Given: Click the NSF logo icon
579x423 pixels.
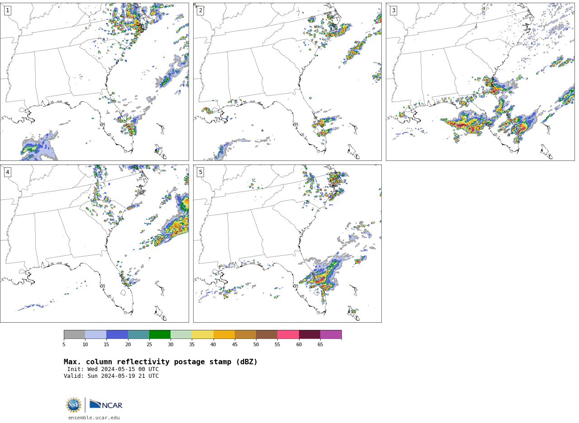Looking at the screenshot, I should point(74,405).
